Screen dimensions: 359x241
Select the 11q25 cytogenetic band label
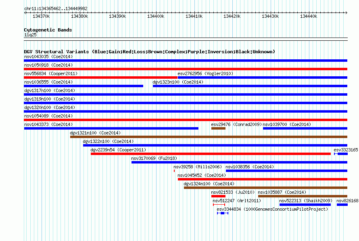30,35
